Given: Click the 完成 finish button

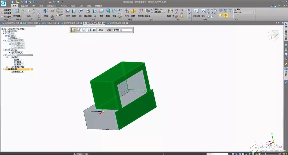Looking at the screenshot, I should (x=101, y=30).
